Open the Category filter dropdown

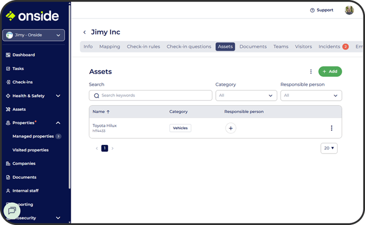(246, 95)
